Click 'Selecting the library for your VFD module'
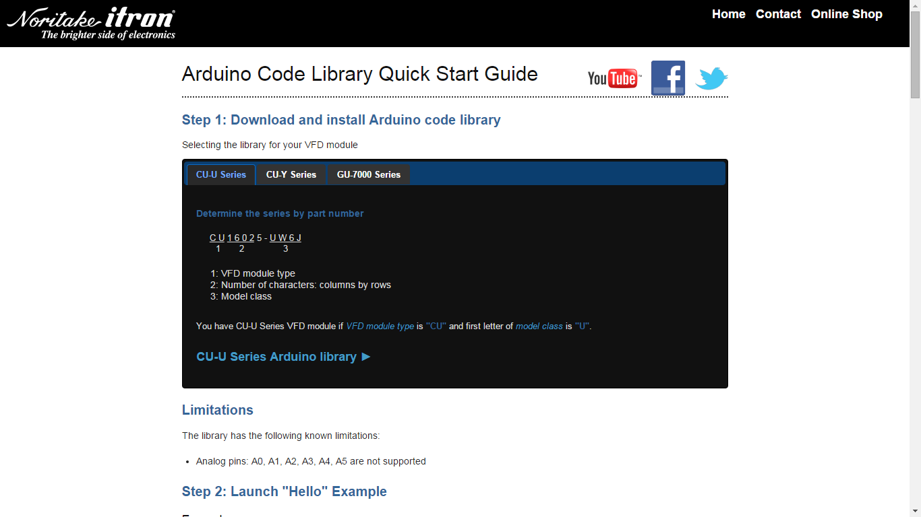Screen dimensions: 921x517 point(270,145)
